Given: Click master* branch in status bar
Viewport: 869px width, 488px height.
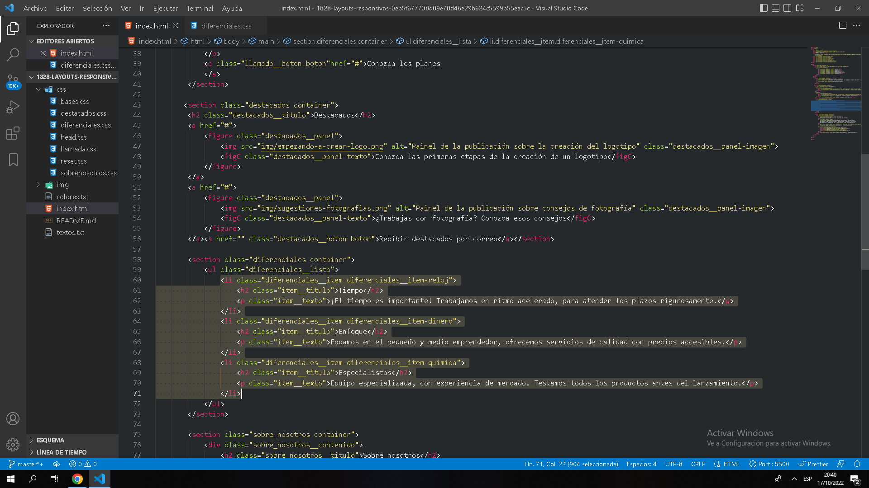Looking at the screenshot, I should 26,464.
